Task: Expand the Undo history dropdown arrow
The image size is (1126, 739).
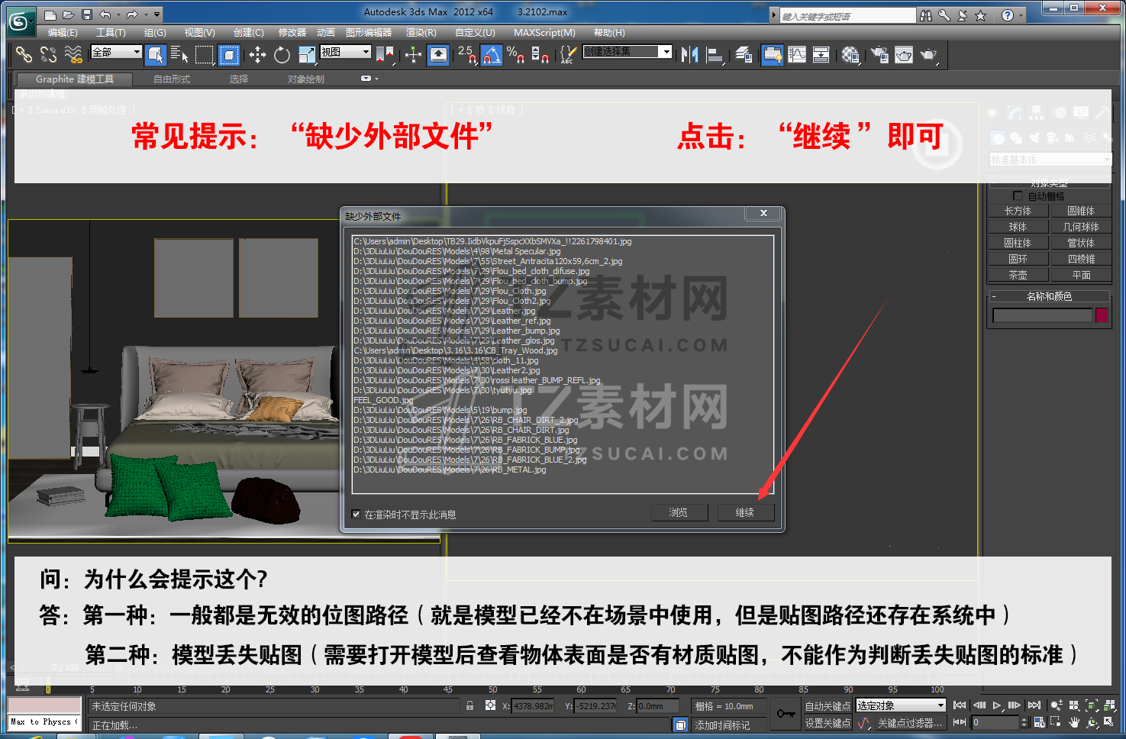Action: (118, 15)
